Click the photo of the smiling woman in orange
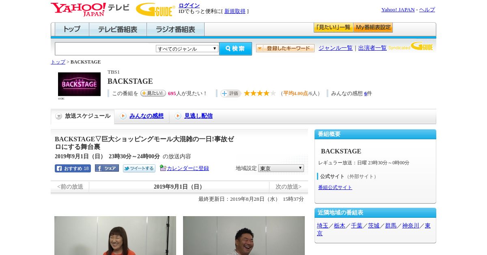 pyautogui.click(x=115, y=236)
